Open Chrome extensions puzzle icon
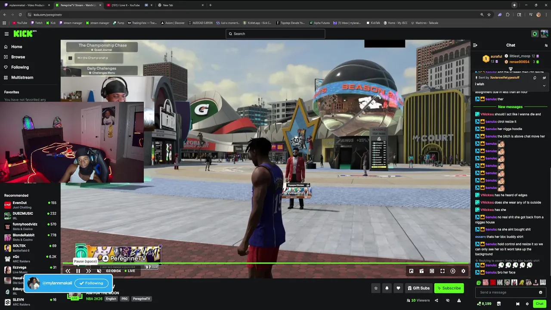Viewport: 551px width, 310px height. pos(508,15)
